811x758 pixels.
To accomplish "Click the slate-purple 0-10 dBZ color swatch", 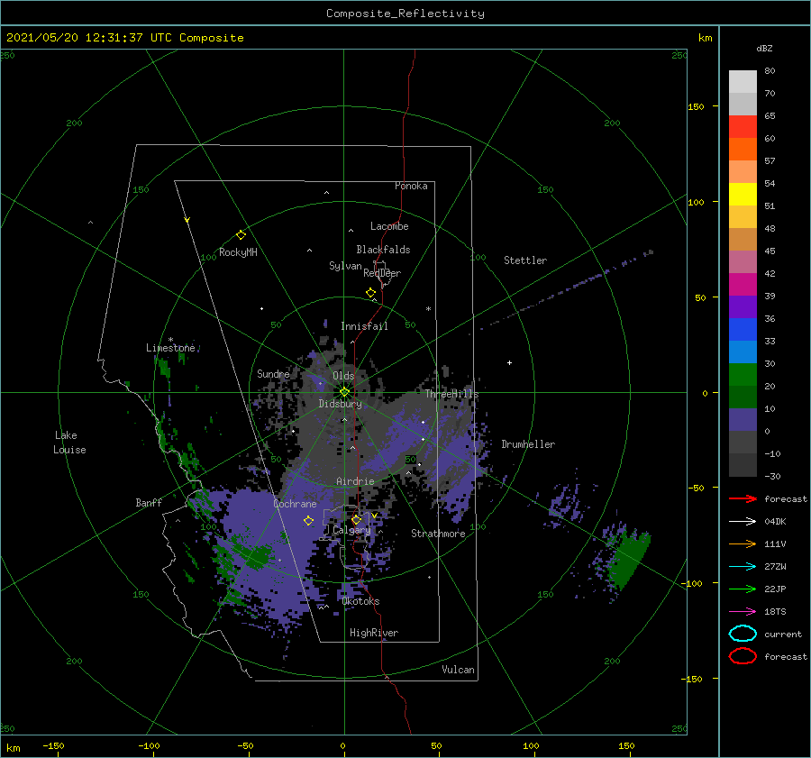I will coord(743,420).
